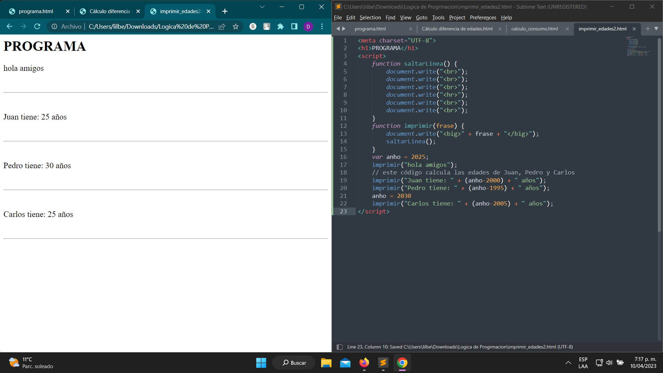
Task: Open Chrome three-dot menu
Action: point(322,26)
